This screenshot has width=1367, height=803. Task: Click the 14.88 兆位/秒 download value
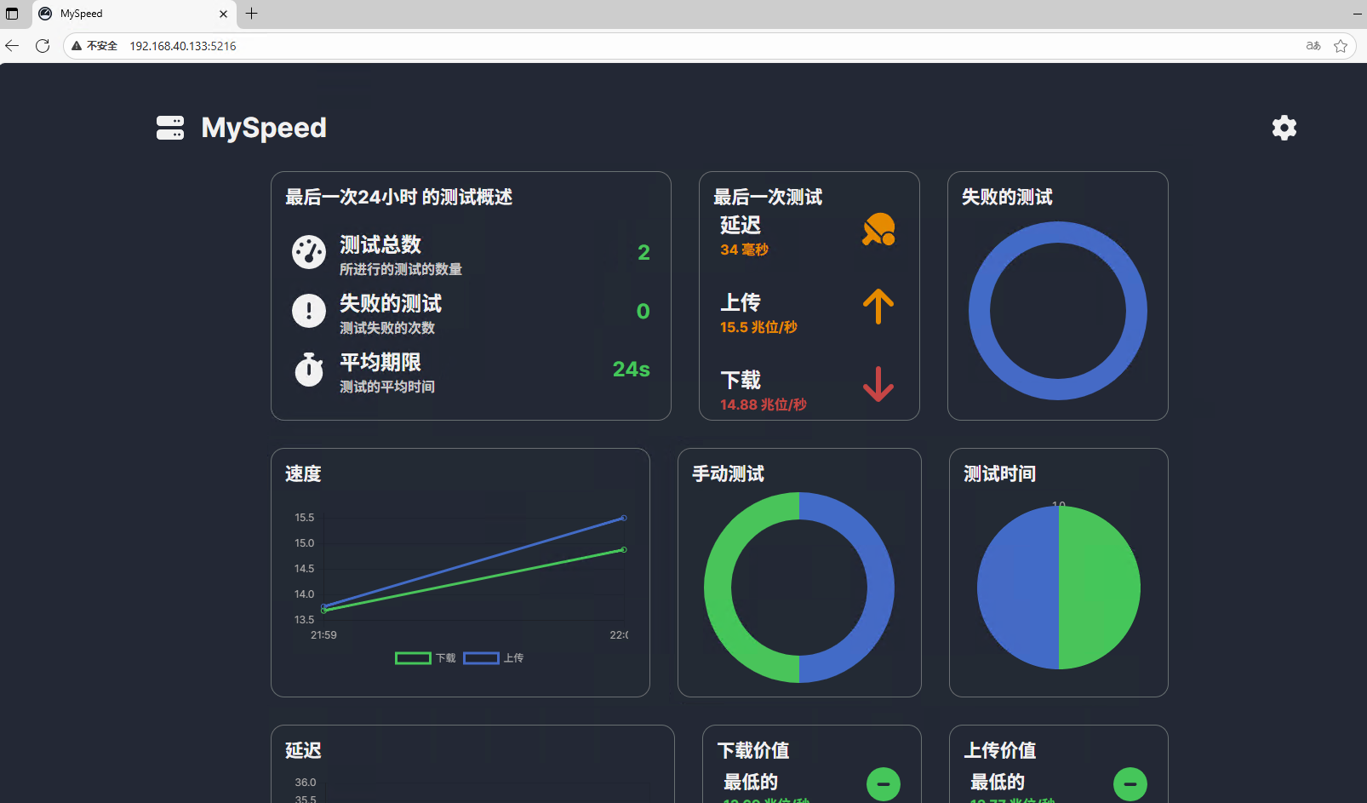[x=763, y=404]
